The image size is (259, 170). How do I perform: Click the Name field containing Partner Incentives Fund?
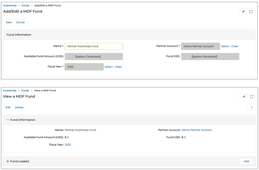pyautogui.click(x=93, y=46)
